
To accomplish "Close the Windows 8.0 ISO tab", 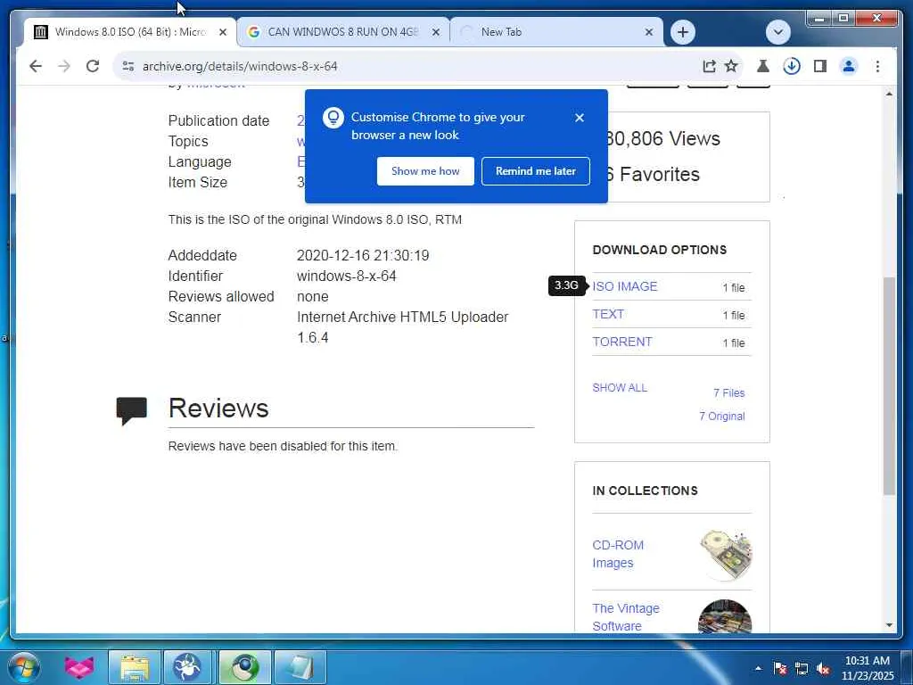I will (222, 32).
